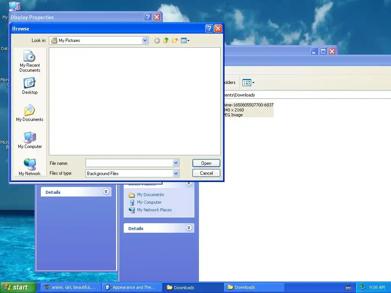Switch to second Downloads taskbar button
This screenshot has height=293, width=391.
click(254, 288)
